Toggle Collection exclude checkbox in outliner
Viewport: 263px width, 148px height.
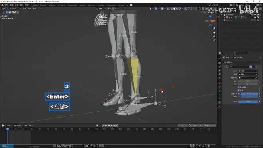(x=252, y=15)
